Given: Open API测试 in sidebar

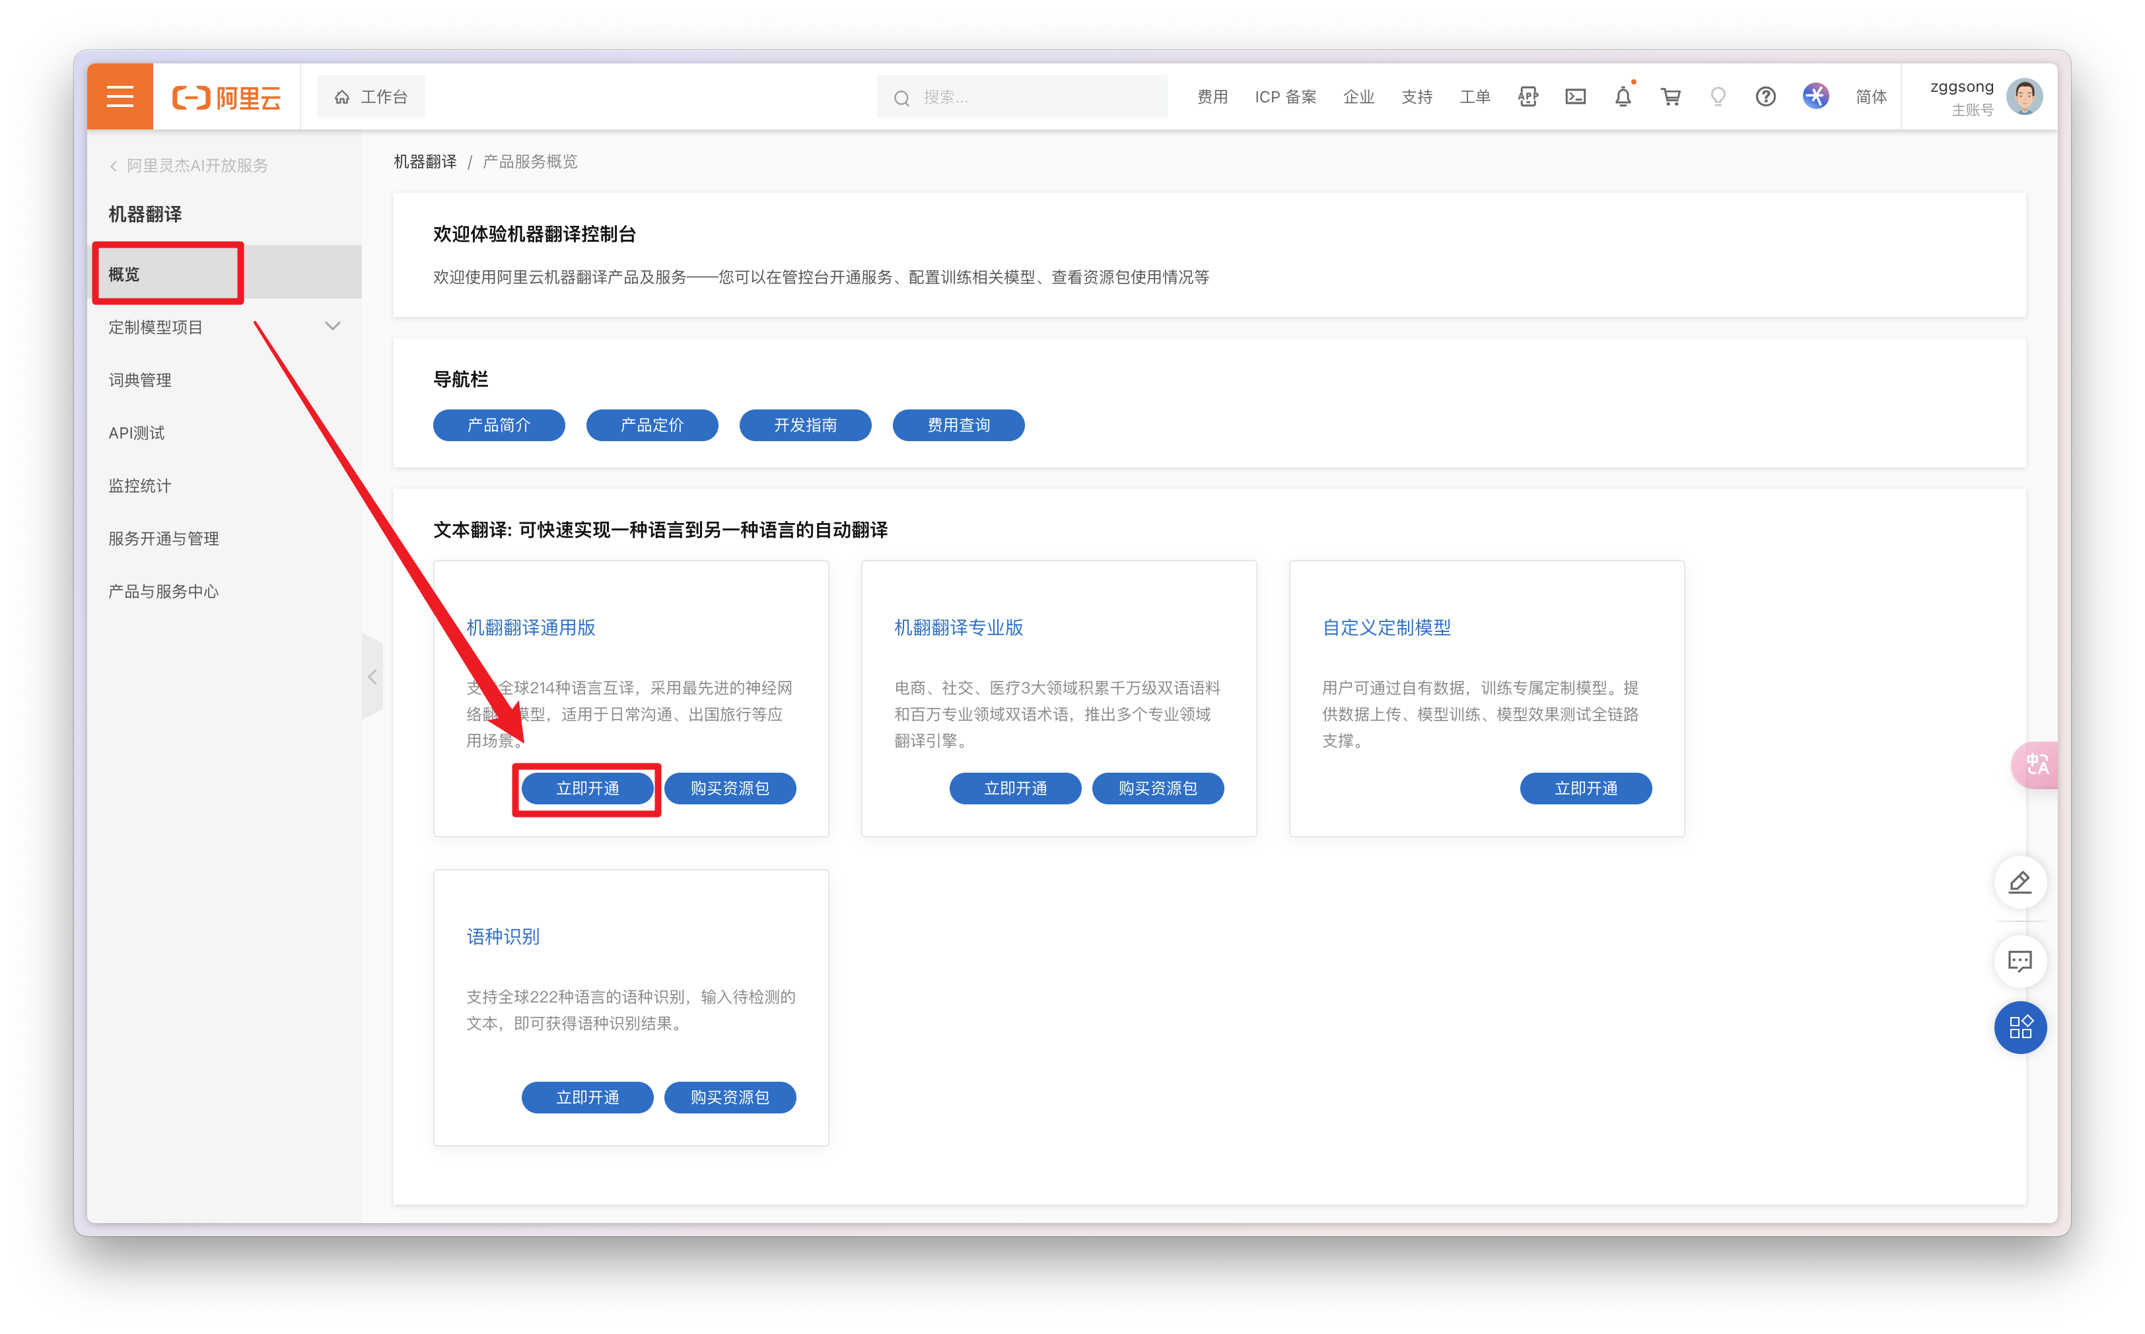Looking at the screenshot, I should coord(137,433).
